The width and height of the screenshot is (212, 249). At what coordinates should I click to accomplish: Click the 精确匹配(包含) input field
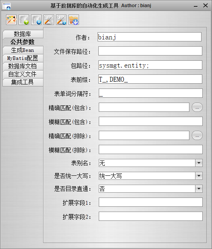(144, 107)
